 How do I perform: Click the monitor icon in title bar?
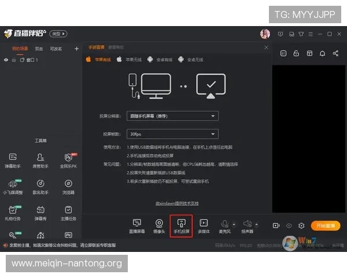coord(280,34)
